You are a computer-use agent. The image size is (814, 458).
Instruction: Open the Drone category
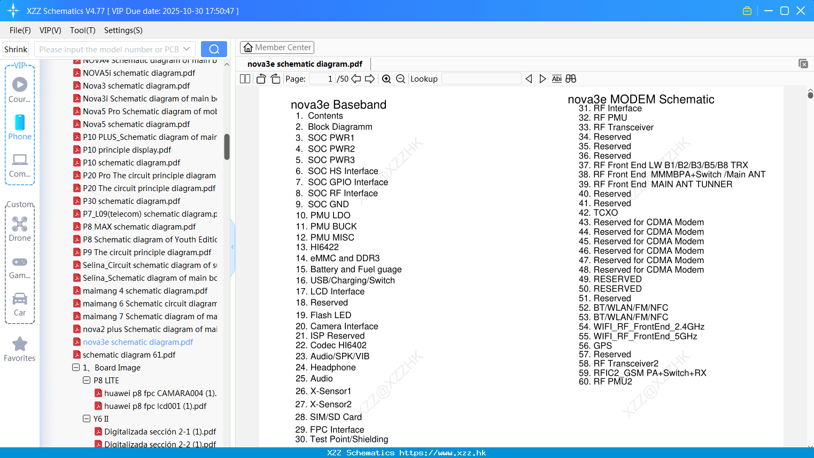[20, 229]
